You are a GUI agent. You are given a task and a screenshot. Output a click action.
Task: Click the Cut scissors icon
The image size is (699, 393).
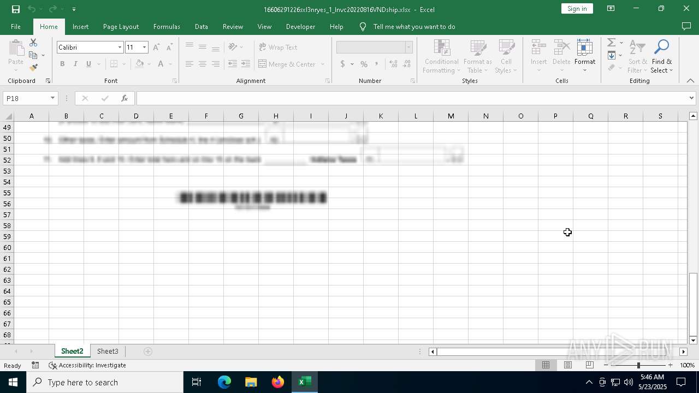[x=33, y=43]
